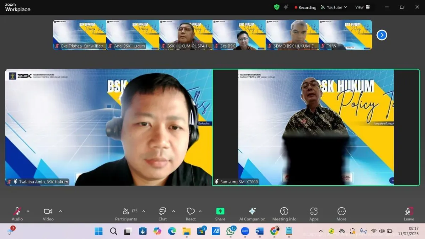Click the AI Companion sparkle icon in title bar
Viewport: 425px width, 239px height.
tap(286, 7)
